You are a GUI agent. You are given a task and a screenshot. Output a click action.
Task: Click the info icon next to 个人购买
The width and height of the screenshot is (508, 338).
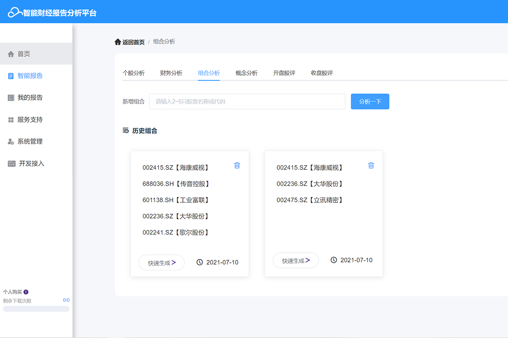click(x=26, y=292)
